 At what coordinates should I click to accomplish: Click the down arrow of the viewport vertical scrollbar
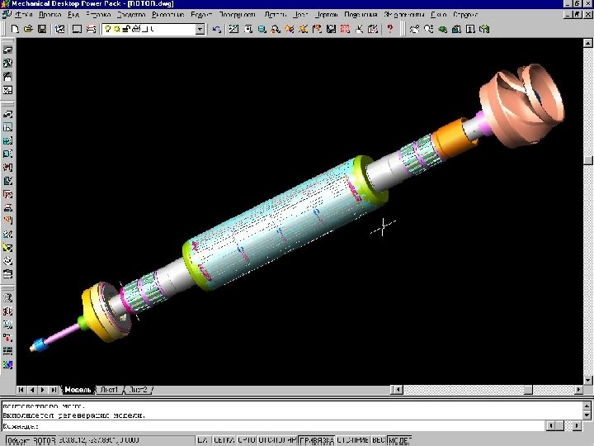pyautogui.click(x=588, y=380)
